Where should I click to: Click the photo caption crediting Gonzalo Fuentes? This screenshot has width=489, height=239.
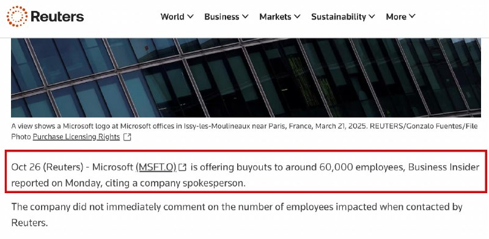click(x=244, y=131)
